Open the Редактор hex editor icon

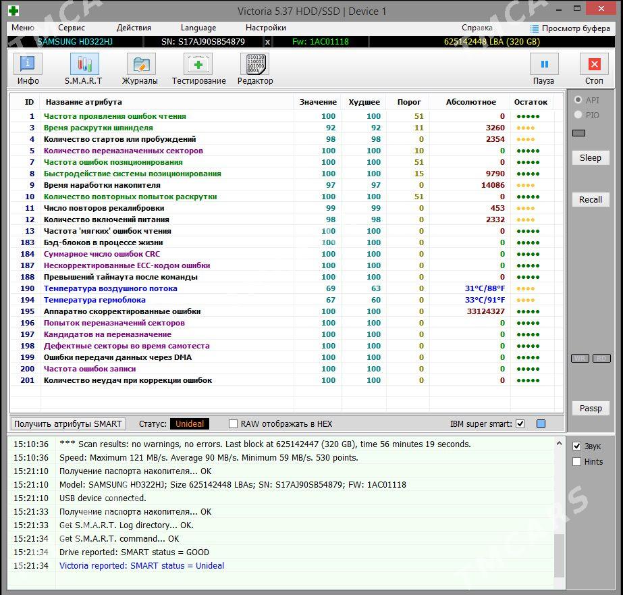[254, 64]
